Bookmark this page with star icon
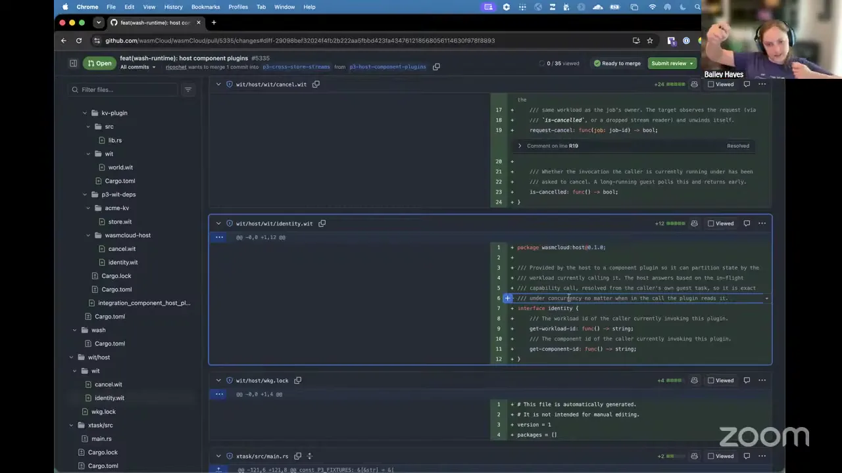This screenshot has height=473, width=842. click(x=650, y=41)
